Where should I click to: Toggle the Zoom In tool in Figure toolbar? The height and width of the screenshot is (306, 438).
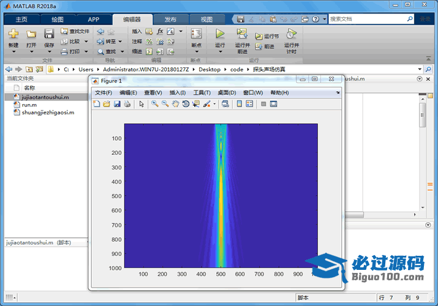(155, 104)
